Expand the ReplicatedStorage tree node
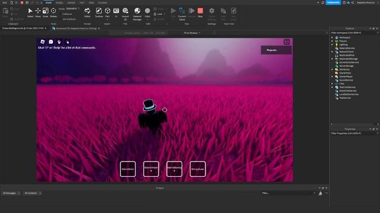380x213 pixels. point(332,59)
